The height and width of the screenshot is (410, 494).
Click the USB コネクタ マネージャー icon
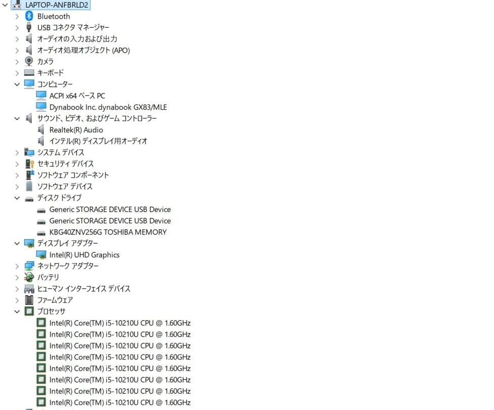(29, 27)
